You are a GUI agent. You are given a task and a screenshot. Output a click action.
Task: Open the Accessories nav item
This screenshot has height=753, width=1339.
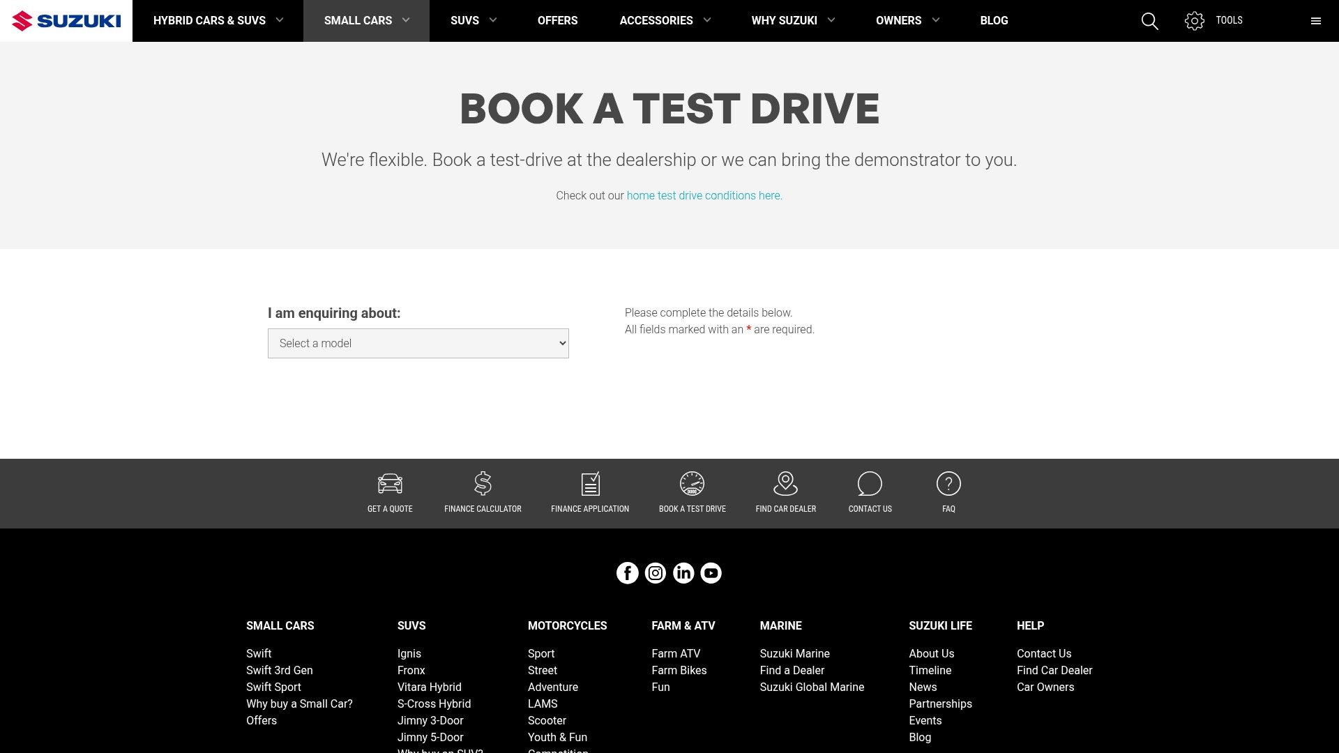(x=656, y=21)
